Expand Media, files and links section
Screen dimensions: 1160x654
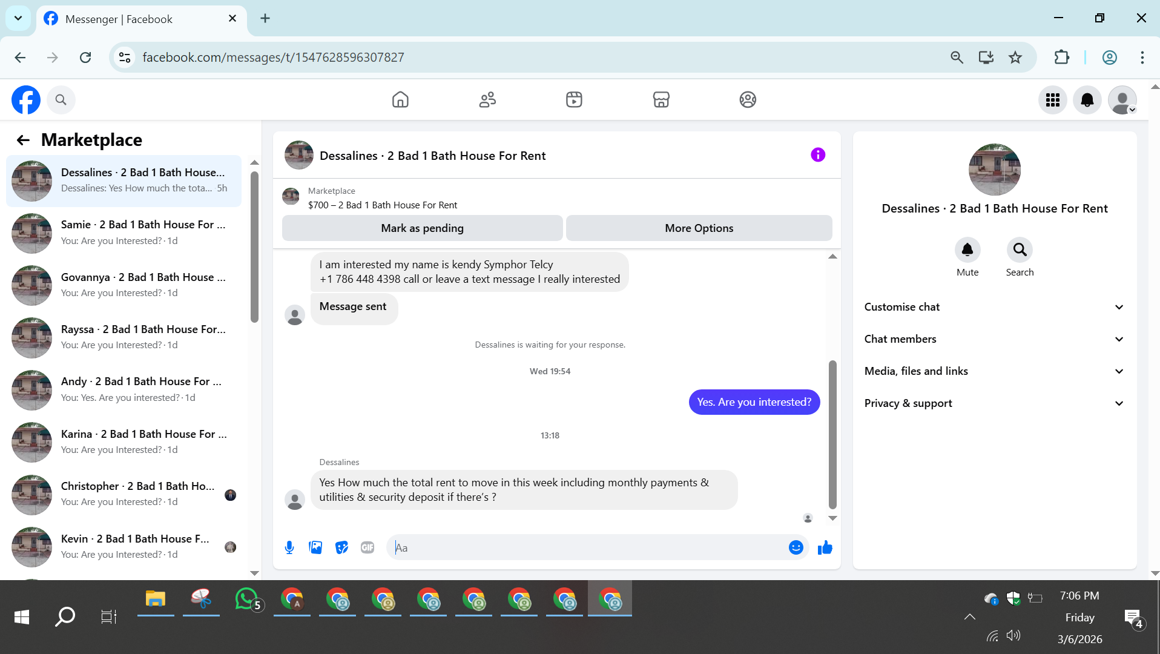pyautogui.click(x=994, y=371)
